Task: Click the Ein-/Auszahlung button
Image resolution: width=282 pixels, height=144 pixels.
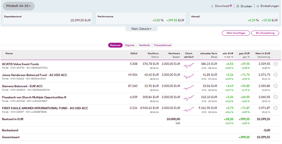Action: 265,33
